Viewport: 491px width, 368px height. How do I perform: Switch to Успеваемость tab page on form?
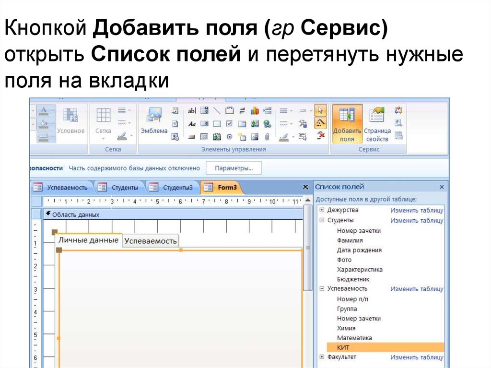(151, 241)
